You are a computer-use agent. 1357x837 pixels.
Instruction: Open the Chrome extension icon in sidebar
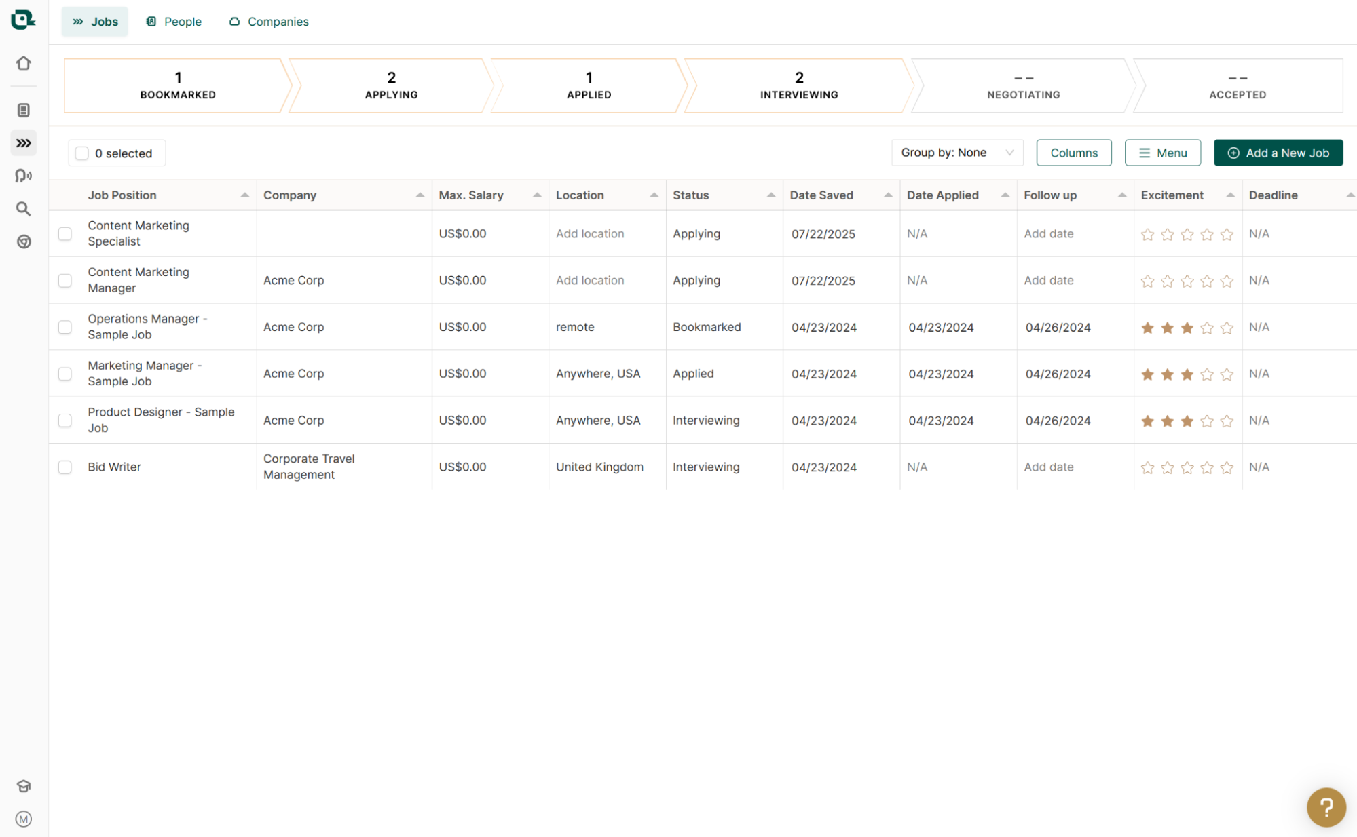[x=23, y=241]
